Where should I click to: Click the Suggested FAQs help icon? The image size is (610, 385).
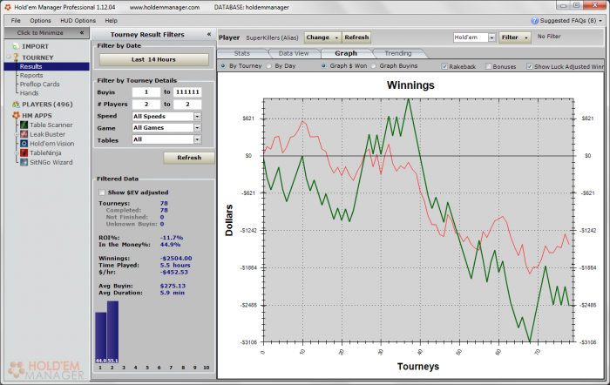[x=535, y=21]
